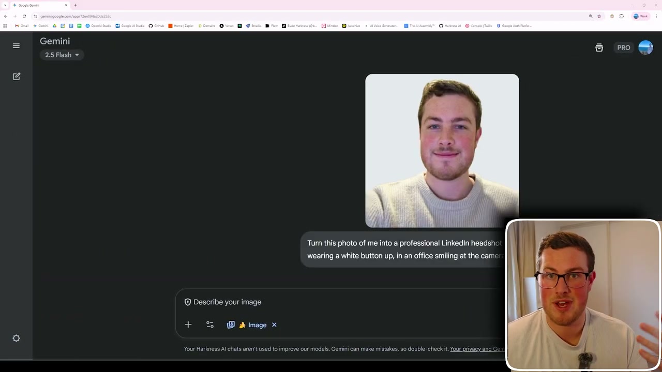Open Chrome three-dot menu
The height and width of the screenshot is (372, 662).
656,16
